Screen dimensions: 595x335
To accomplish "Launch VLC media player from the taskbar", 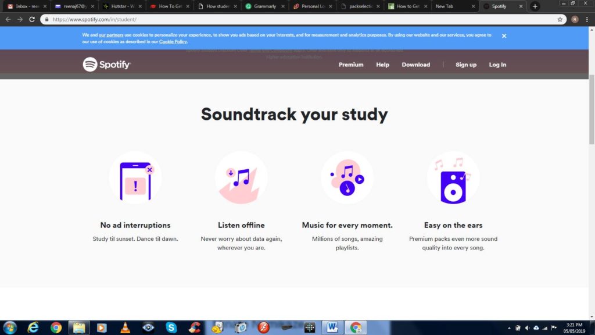I will [125, 327].
